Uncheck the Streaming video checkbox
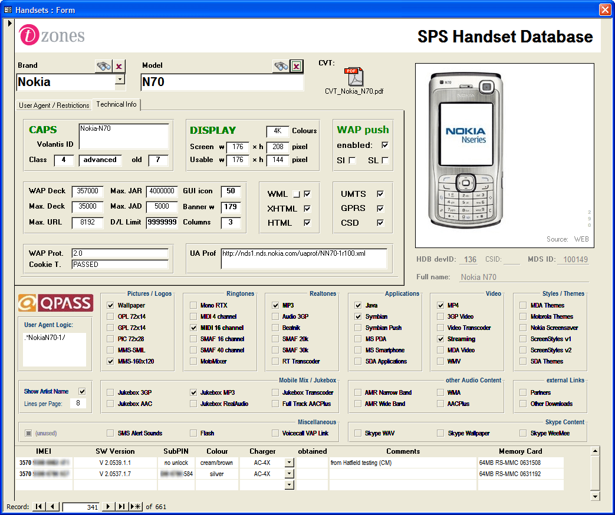 coord(441,339)
